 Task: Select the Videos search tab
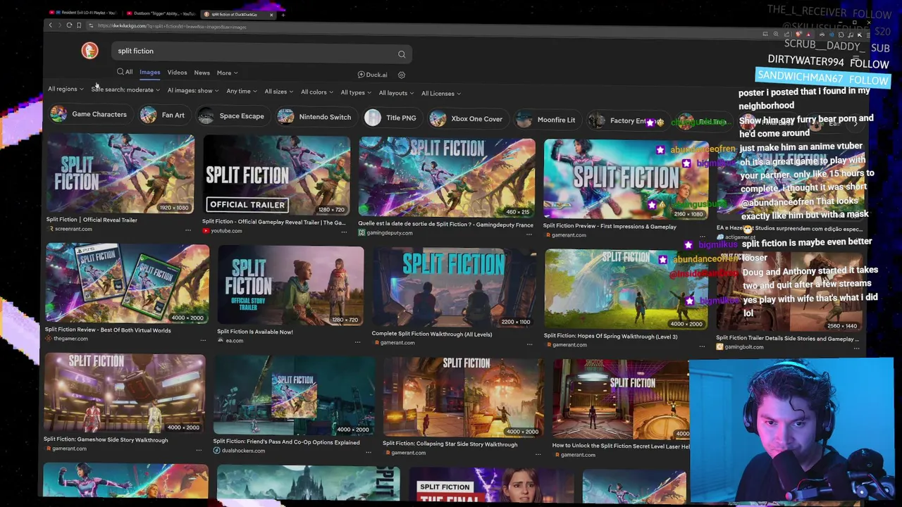pyautogui.click(x=177, y=73)
